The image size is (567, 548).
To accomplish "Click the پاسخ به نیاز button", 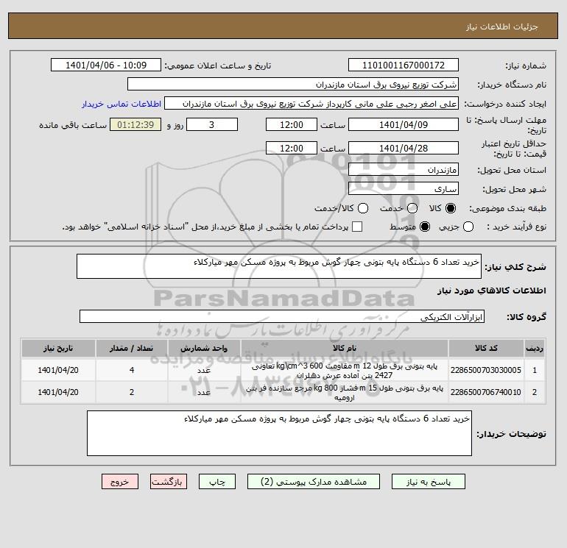I will [429, 482].
